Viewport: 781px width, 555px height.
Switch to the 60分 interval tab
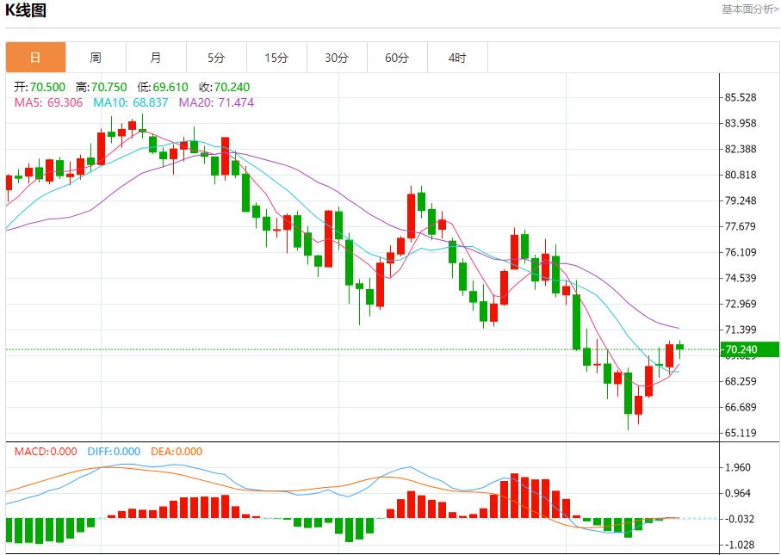(397, 58)
